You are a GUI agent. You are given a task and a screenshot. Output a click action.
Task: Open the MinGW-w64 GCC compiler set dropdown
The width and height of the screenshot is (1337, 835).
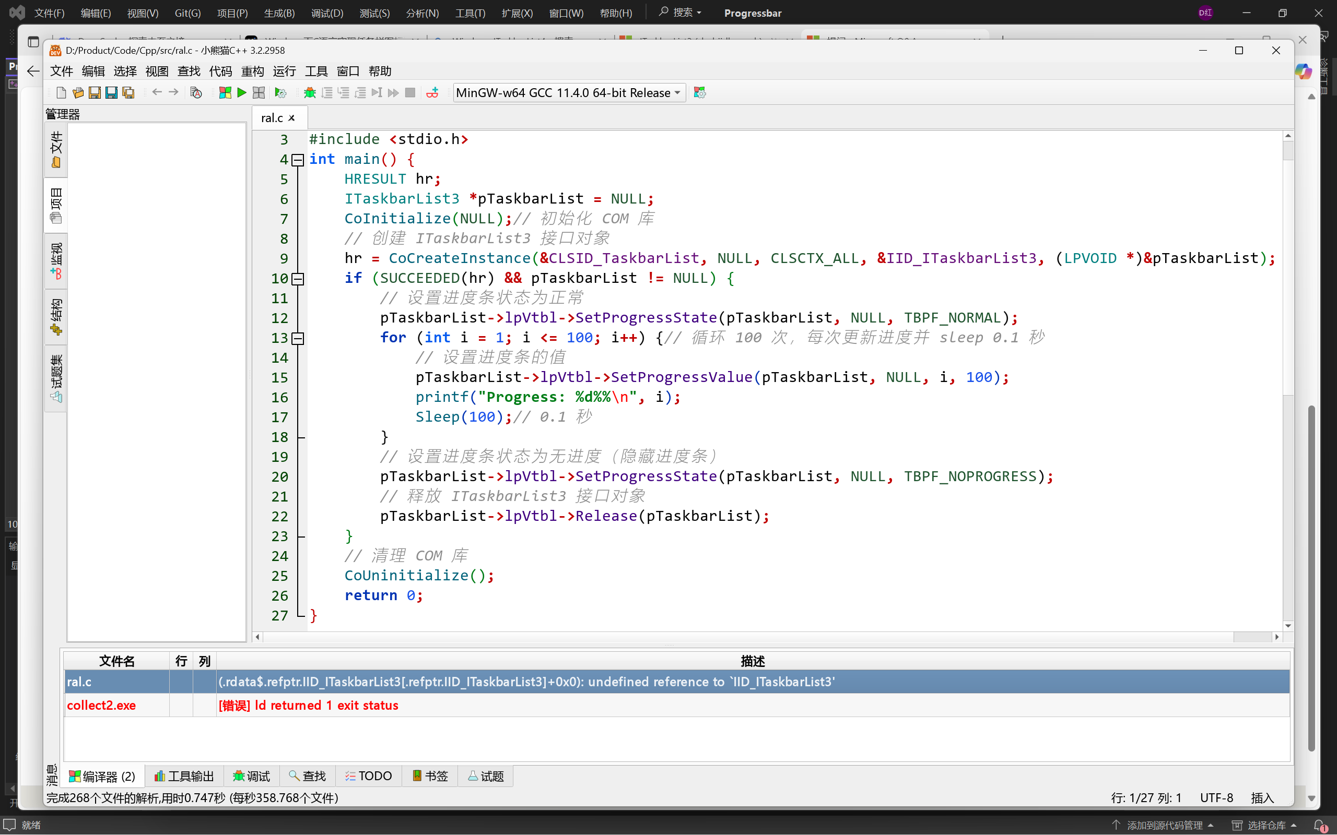[x=569, y=93]
